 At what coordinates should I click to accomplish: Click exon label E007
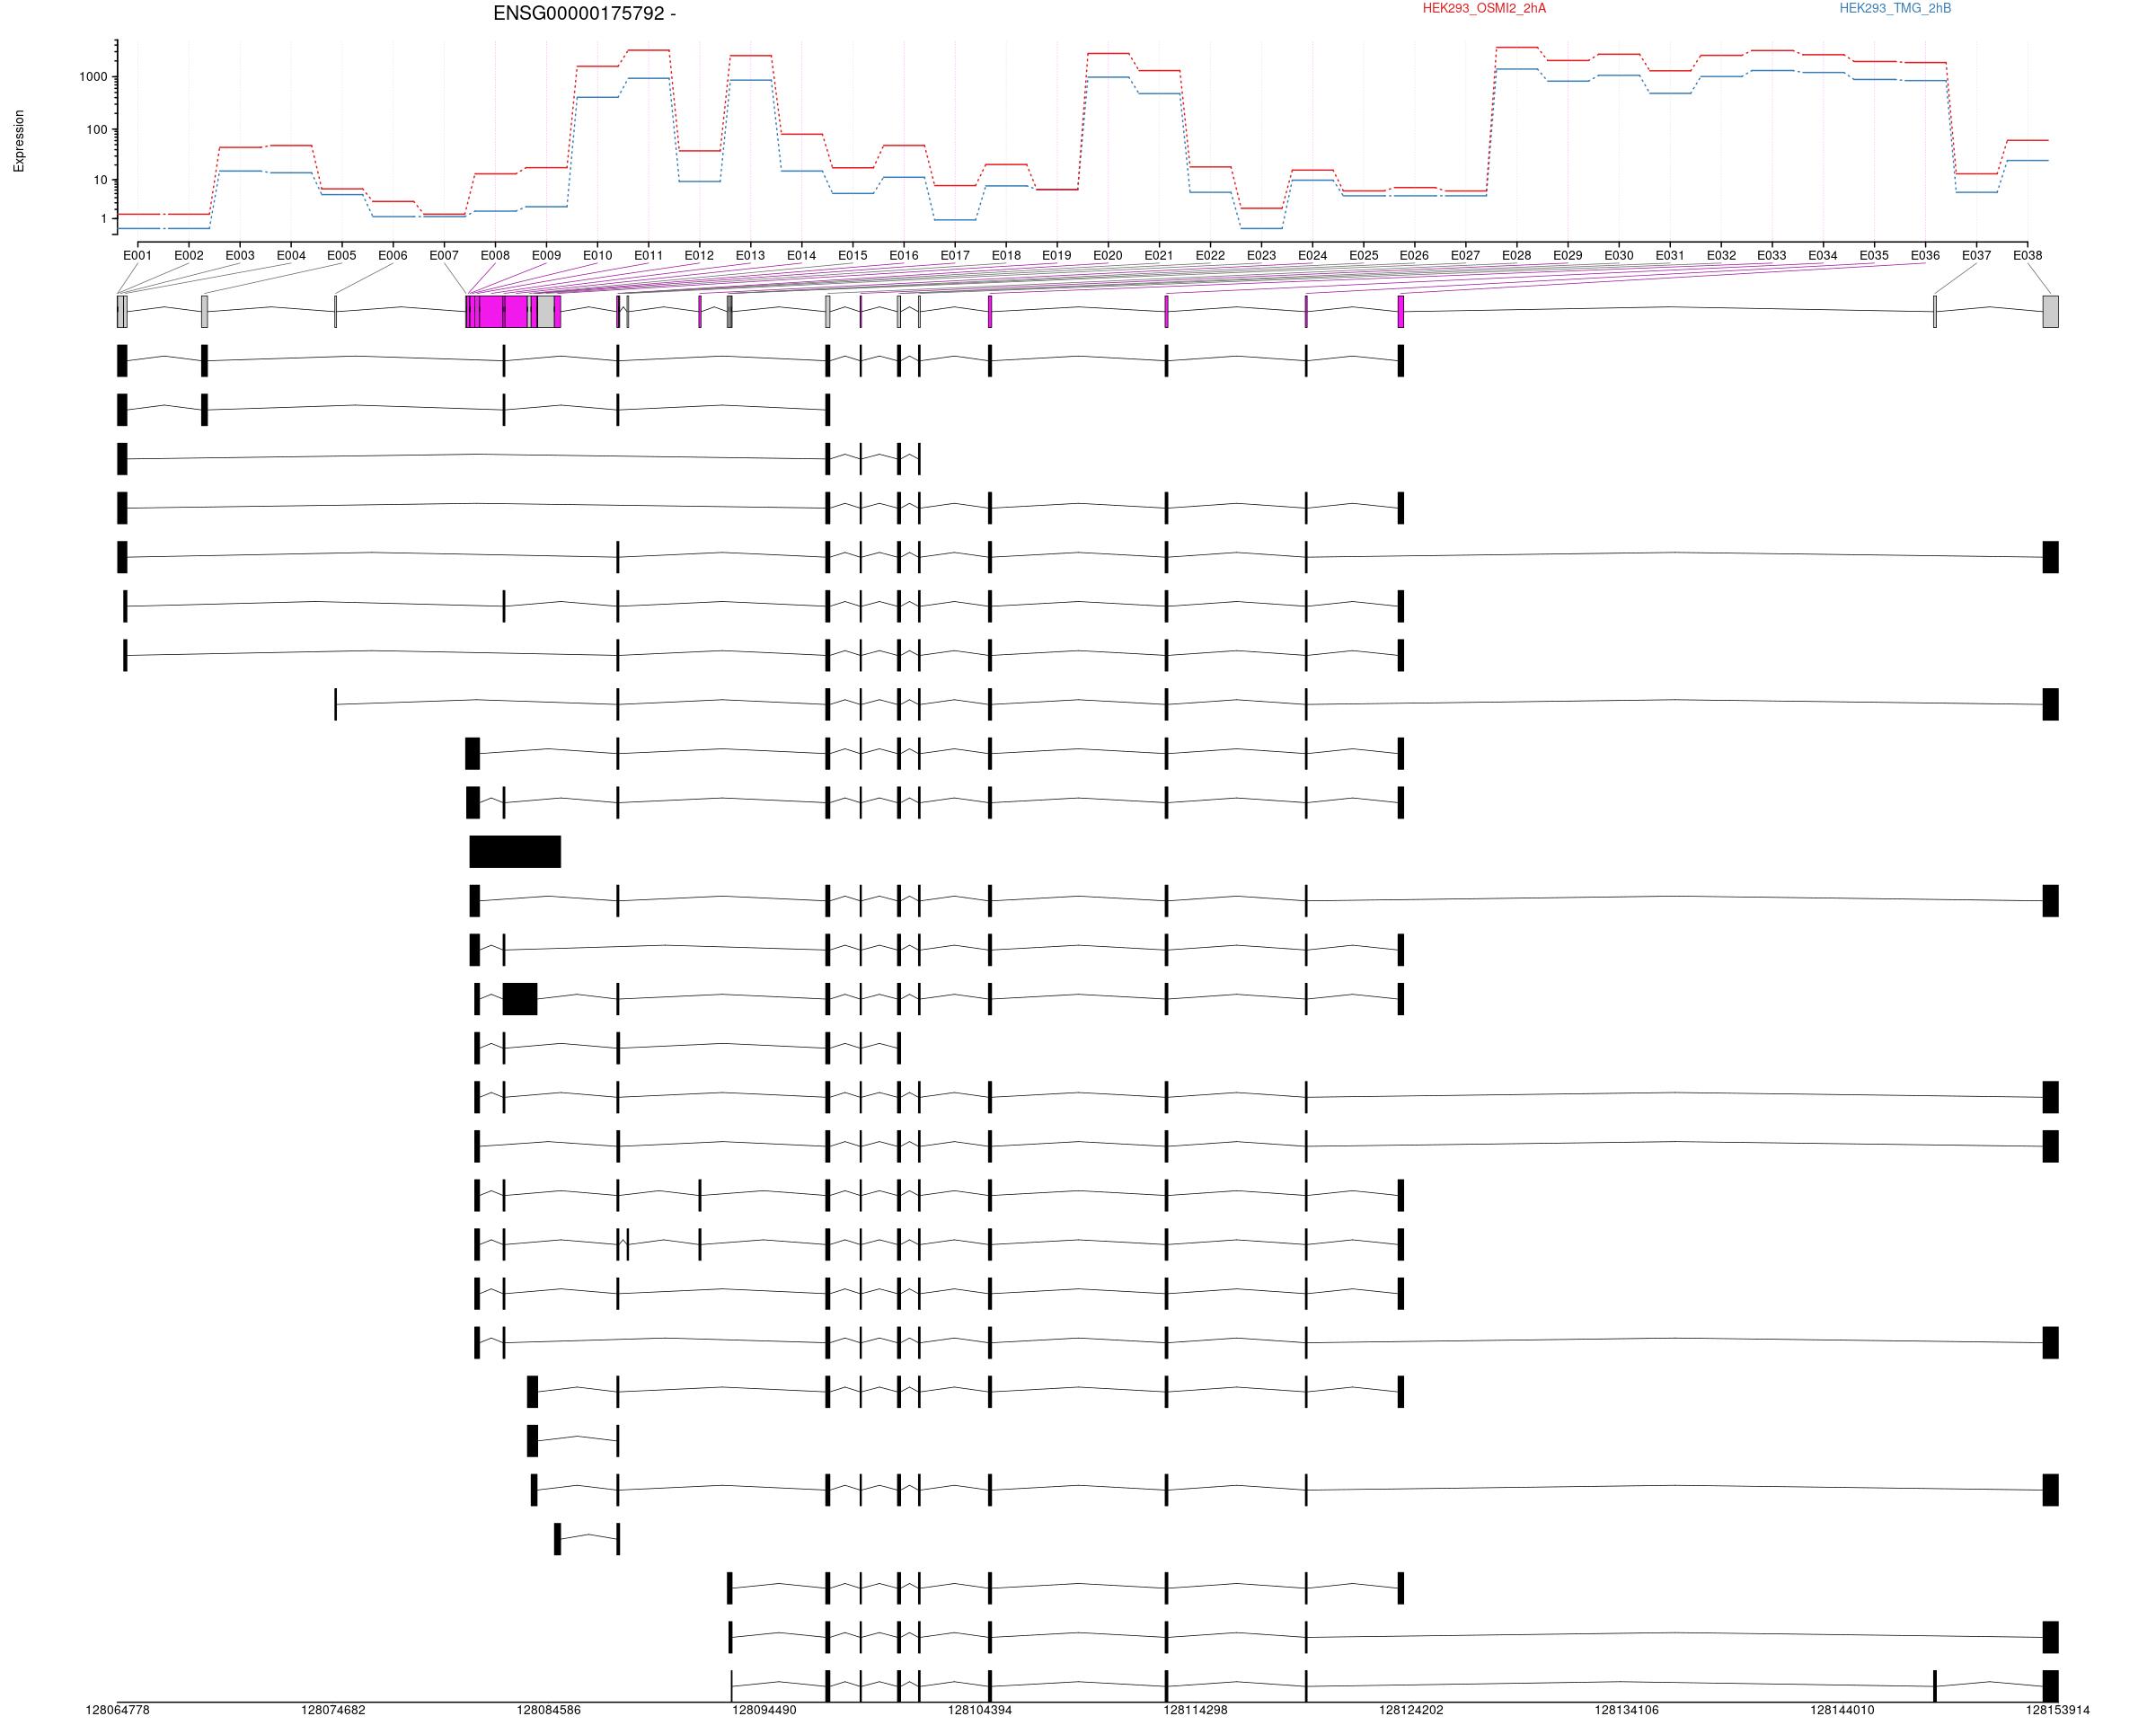[x=443, y=256]
